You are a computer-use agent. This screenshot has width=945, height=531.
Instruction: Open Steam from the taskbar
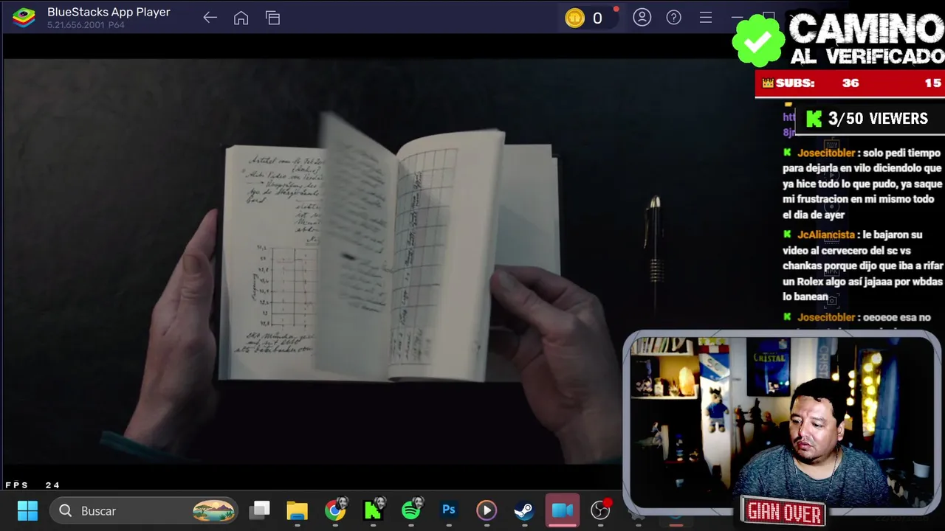point(524,510)
